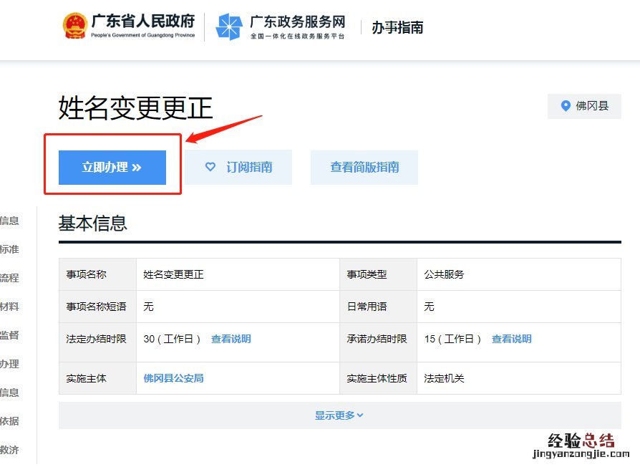Click the 办事指南 header label
640x467 pixels.
pos(397,27)
